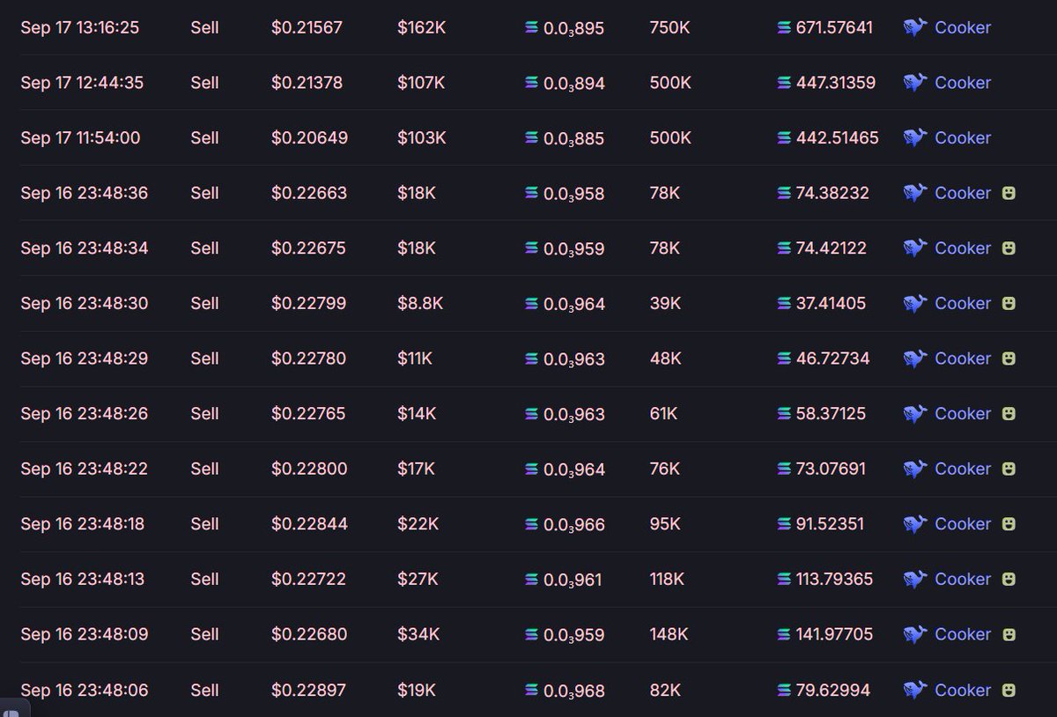Click the 37.41405 SOL amount
This screenshot has height=717, width=1057.
(831, 303)
